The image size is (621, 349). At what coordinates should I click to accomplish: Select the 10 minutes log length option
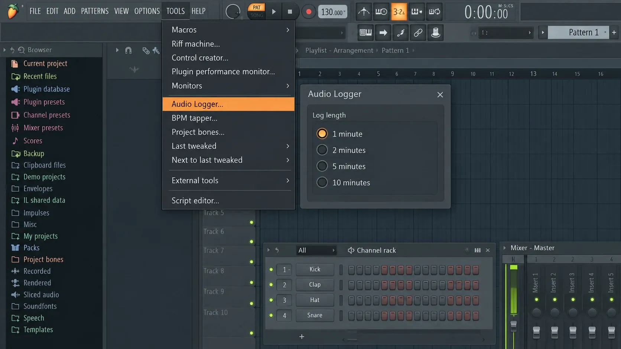tap(322, 182)
